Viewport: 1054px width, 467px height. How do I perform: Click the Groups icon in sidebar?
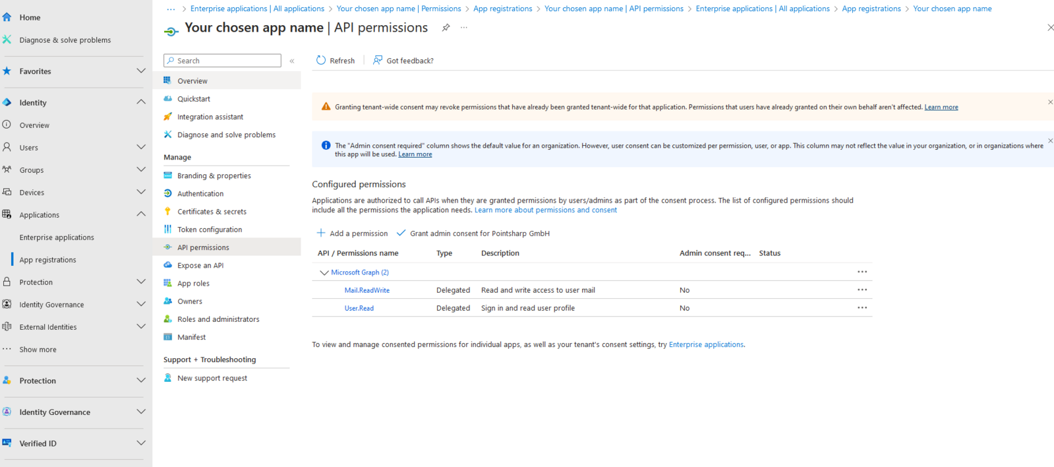point(7,170)
